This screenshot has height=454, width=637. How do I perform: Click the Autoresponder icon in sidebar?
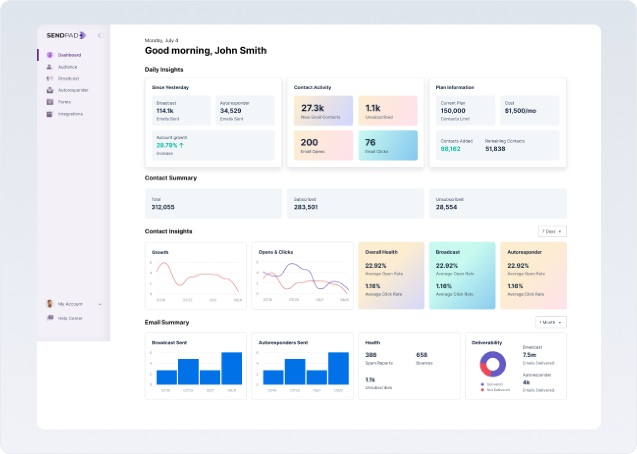[50, 90]
